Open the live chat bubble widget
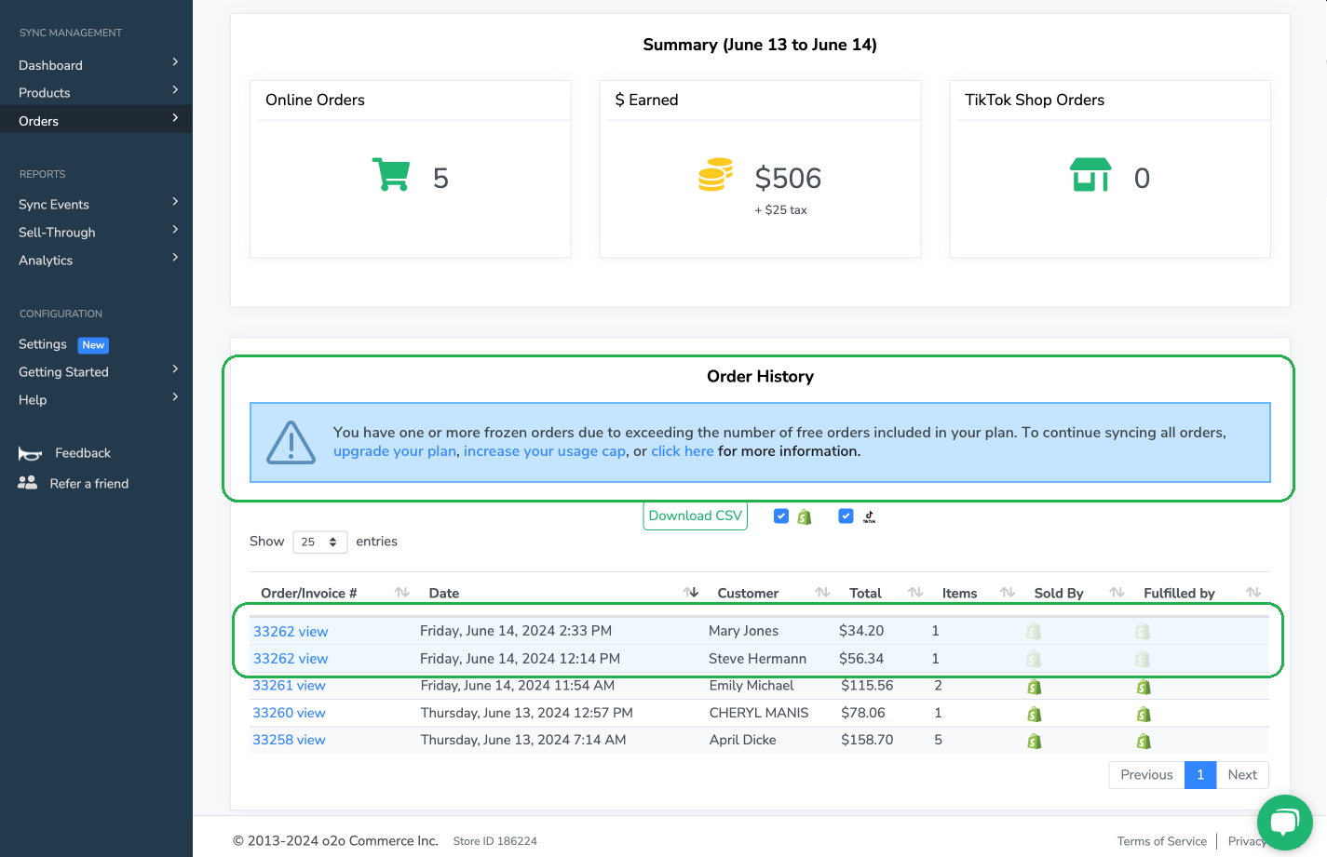Image resolution: width=1327 pixels, height=857 pixels. pyautogui.click(x=1284, y=822)
